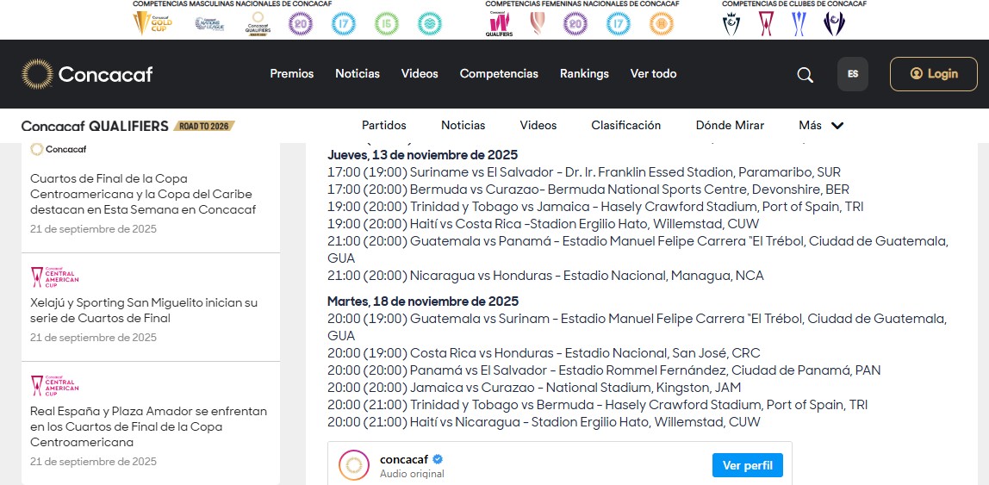Select the Partidos tab

[x=383, y=126]
